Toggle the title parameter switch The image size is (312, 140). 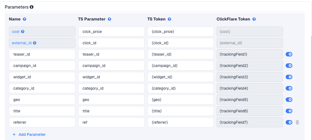pyautogui.click(x=289, y=111)
